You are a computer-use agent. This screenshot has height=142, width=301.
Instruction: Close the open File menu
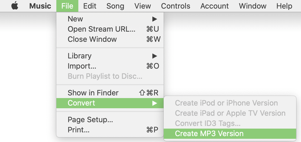click(67, 6)
